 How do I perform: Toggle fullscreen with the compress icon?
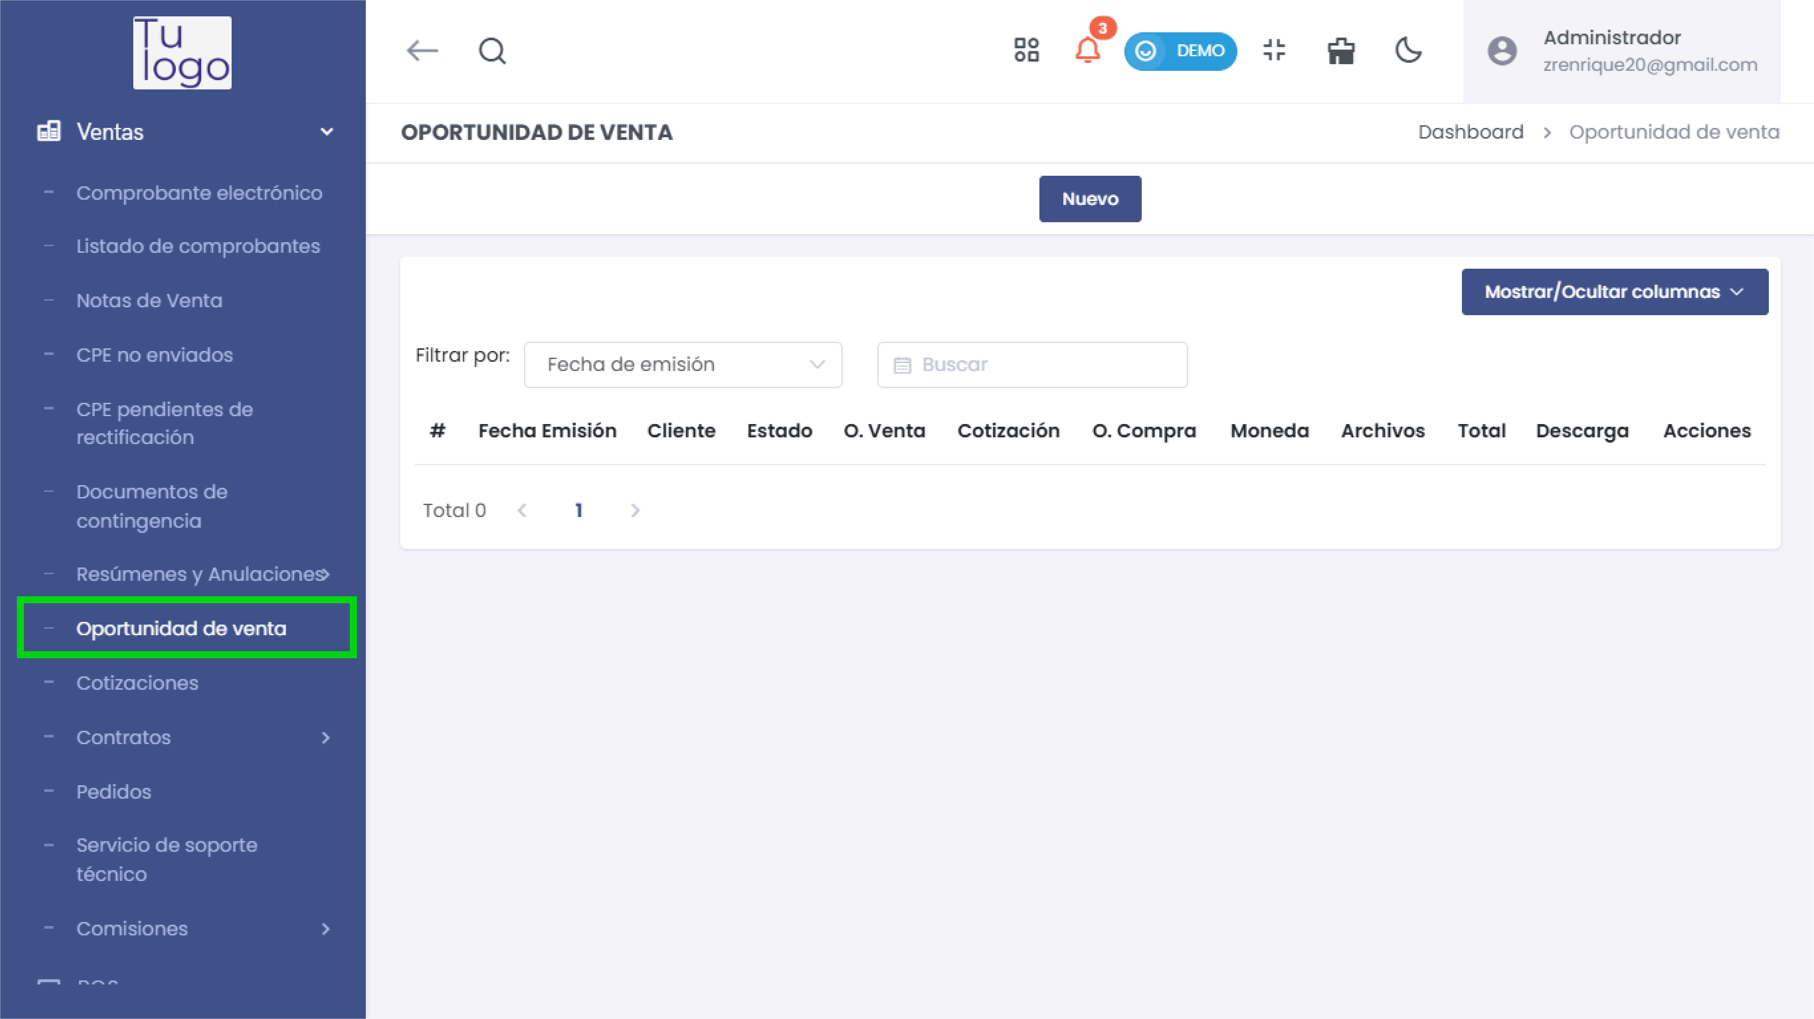(1275, 50)
